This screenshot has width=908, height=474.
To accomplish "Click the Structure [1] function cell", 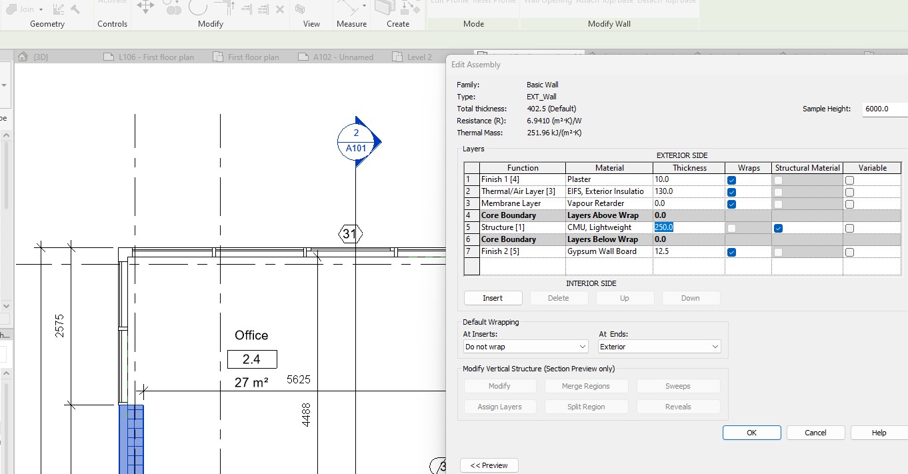I will pyautogui.click(x=523, y=227).
